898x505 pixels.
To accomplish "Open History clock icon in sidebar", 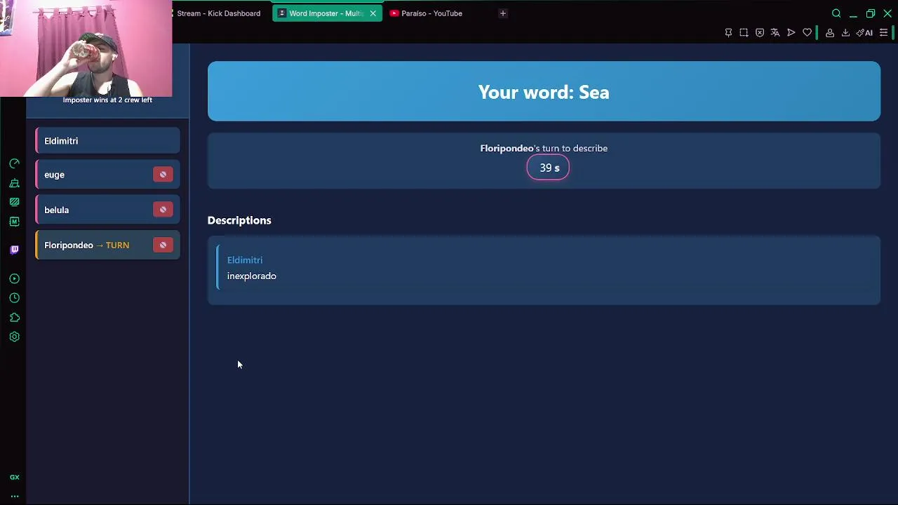I will point(14,298).
